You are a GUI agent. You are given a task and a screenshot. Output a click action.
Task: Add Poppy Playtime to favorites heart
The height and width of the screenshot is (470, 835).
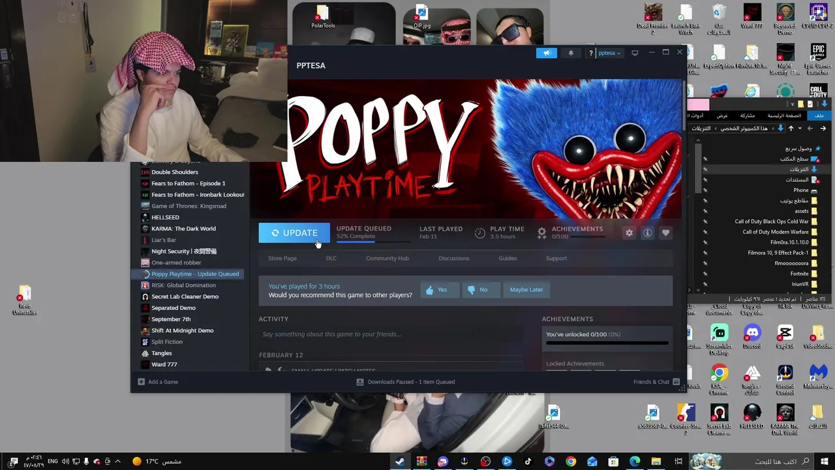[665, 233]
